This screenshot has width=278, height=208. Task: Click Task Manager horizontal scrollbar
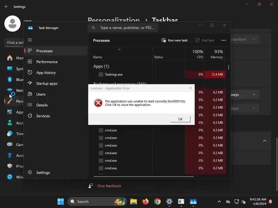click(x=144, y=177)
